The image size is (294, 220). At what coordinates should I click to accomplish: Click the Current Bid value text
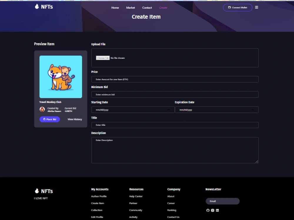pos(69,111)
